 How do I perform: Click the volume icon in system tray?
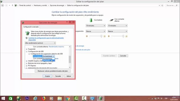161,98
